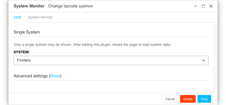Show the Advanced settings section

point(55,76)
